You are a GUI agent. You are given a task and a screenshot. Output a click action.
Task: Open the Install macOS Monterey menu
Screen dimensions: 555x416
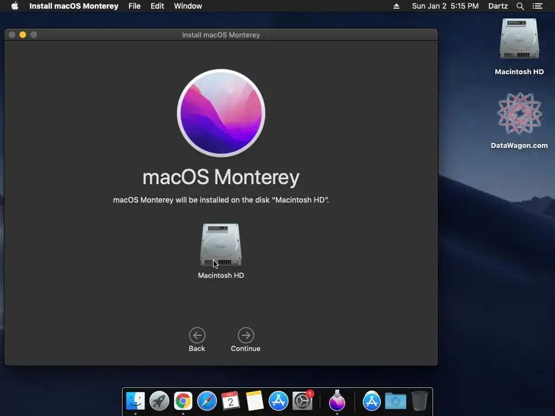74,6
